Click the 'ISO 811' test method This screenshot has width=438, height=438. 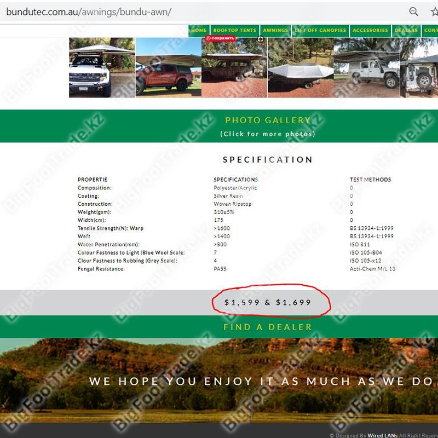tap(360, 244)
